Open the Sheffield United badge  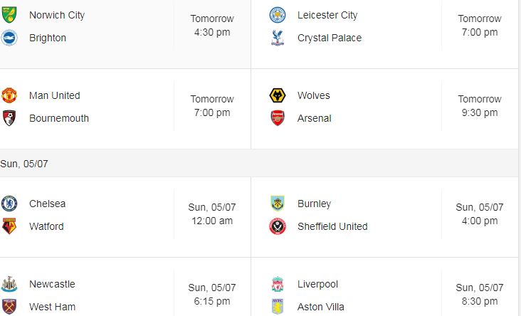click(278, 226)
